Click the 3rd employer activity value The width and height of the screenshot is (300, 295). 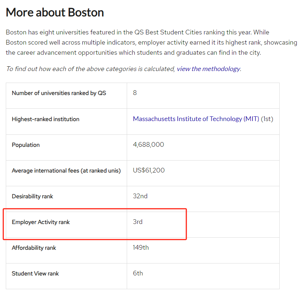tap(138, 222)
